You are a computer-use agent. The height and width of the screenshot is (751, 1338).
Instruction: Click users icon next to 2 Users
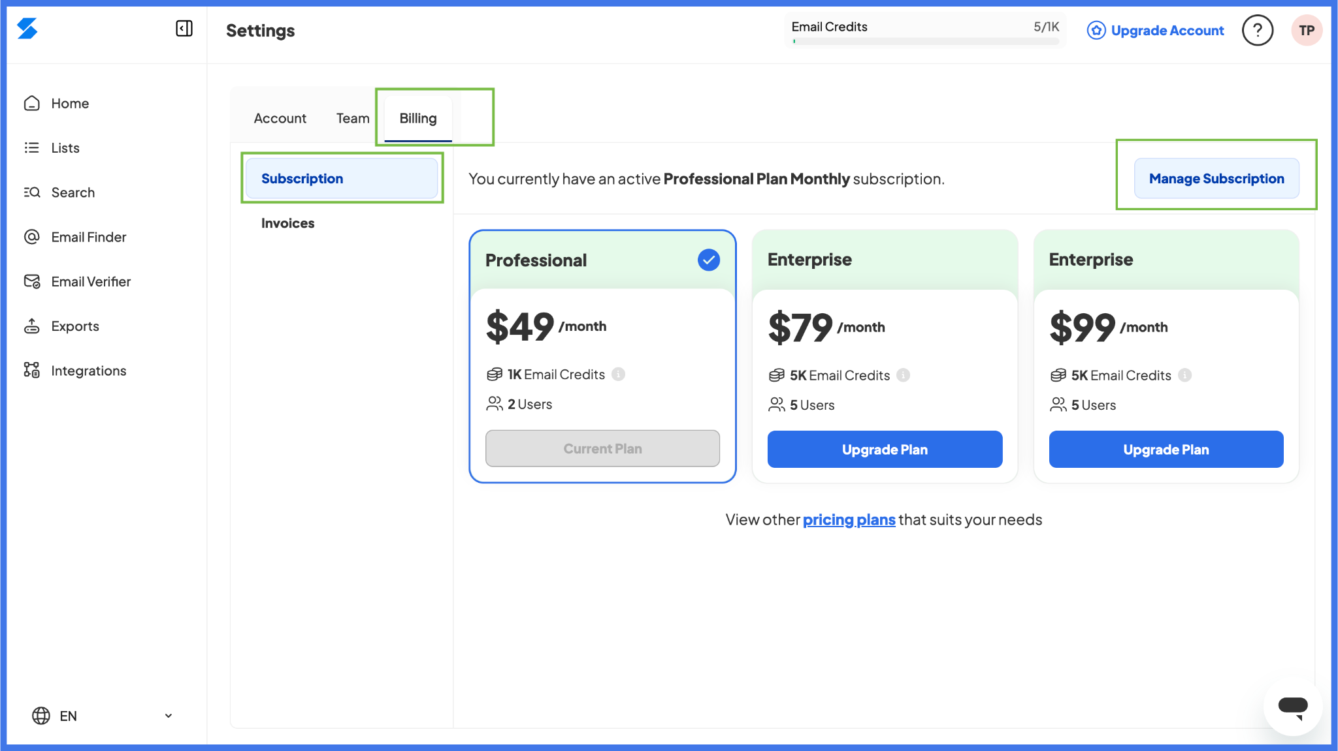(495, 404)
